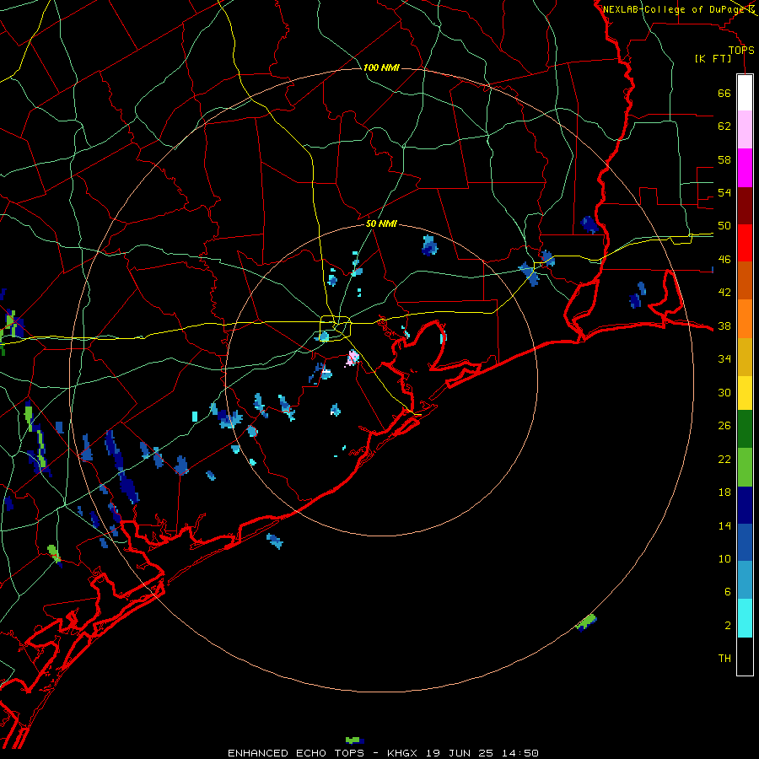Click the green echo on the southeast range ring
Viewport: 759px width, 759px height.
(586, 622)
